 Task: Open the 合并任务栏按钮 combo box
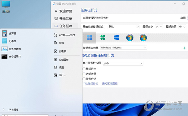coord(123,63)
